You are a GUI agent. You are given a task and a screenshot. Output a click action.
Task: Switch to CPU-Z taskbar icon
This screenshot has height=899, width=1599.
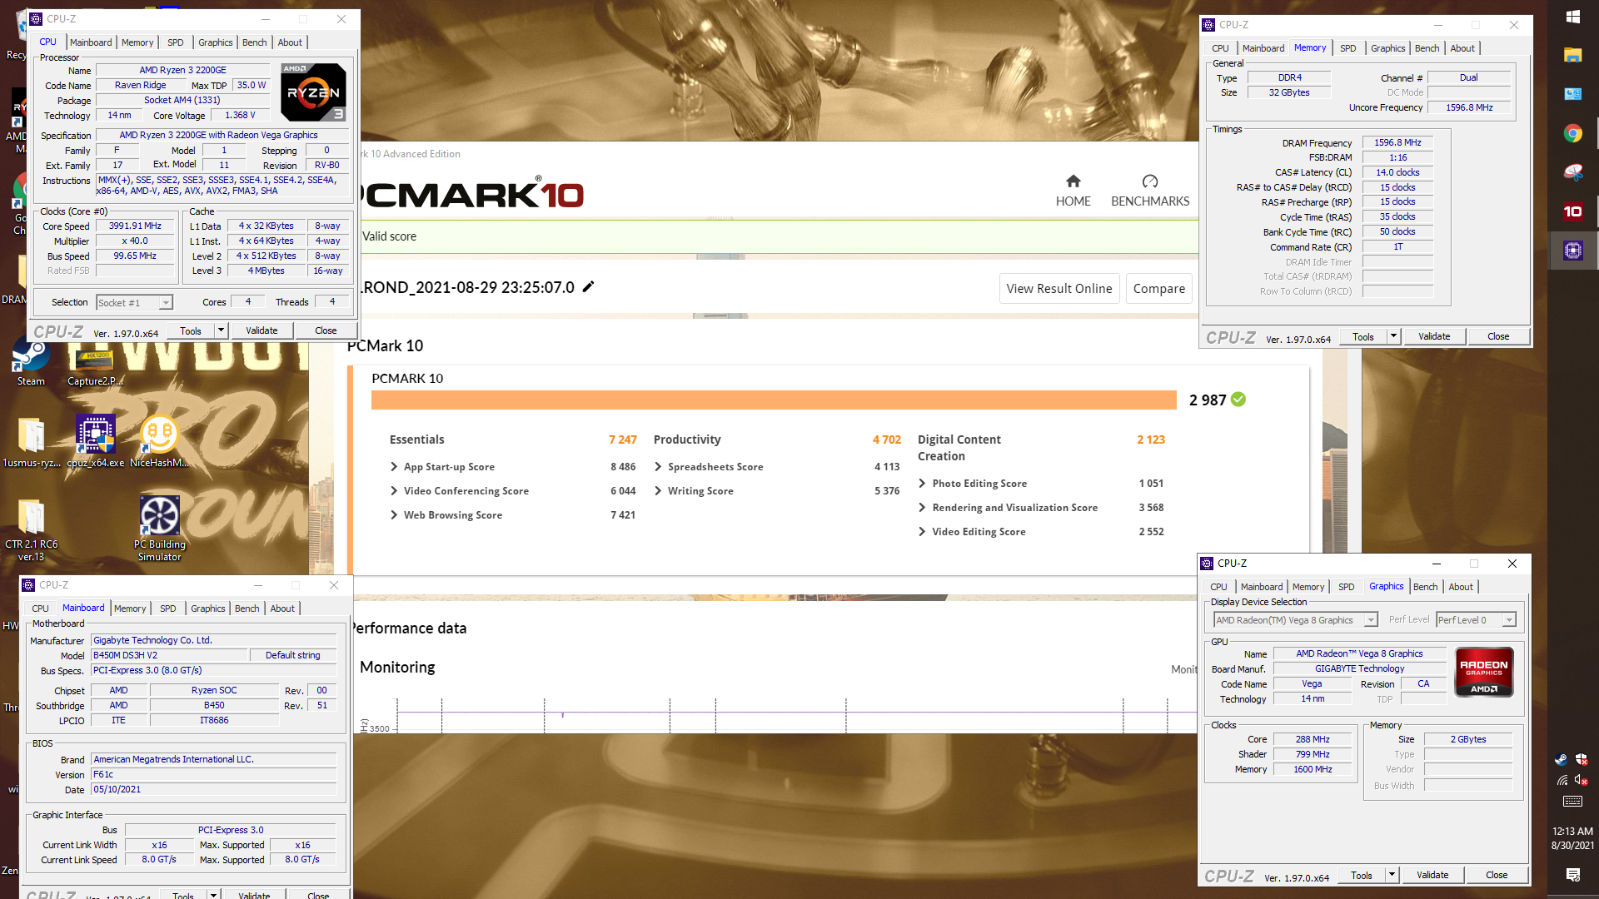[x=1573, y=251]
